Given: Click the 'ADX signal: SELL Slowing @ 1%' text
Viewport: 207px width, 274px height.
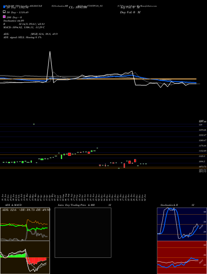Looking at the screenshot, I should click(x=22, y=37).
